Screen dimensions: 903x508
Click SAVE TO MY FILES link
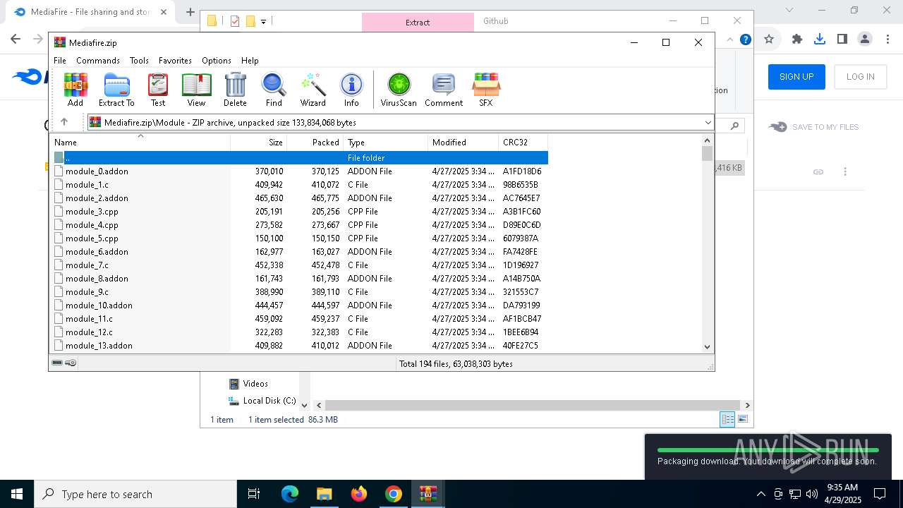814,127
